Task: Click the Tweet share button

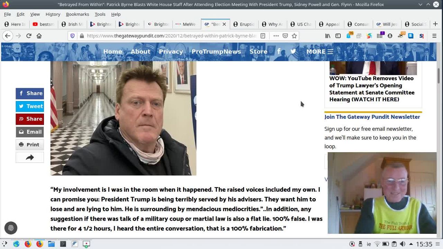Action: 30,106
